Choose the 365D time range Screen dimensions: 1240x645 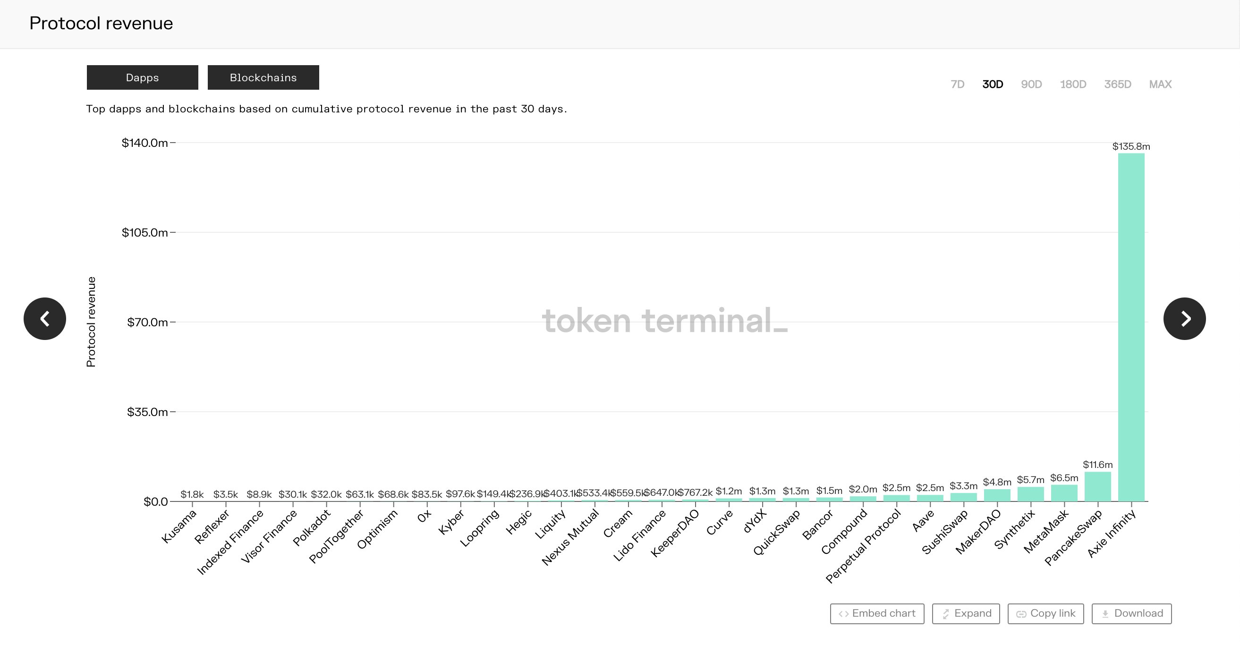pyautogui.click(x=1118, y=84)
